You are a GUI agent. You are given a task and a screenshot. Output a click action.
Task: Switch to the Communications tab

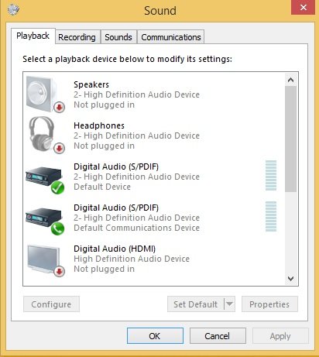(x=171, y=37)
